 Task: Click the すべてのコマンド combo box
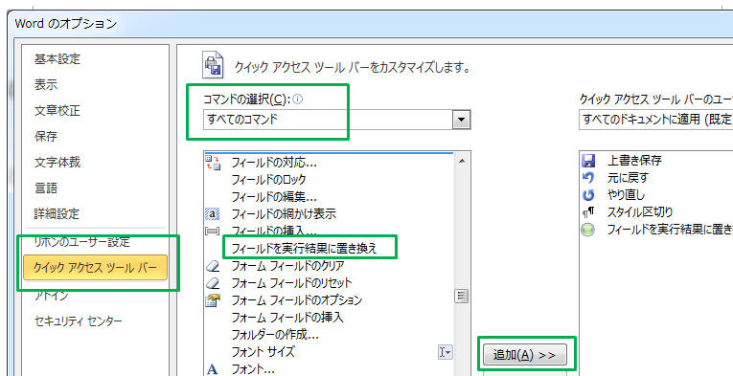336,120
